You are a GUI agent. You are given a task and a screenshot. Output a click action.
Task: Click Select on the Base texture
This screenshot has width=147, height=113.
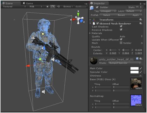[139, 88]
